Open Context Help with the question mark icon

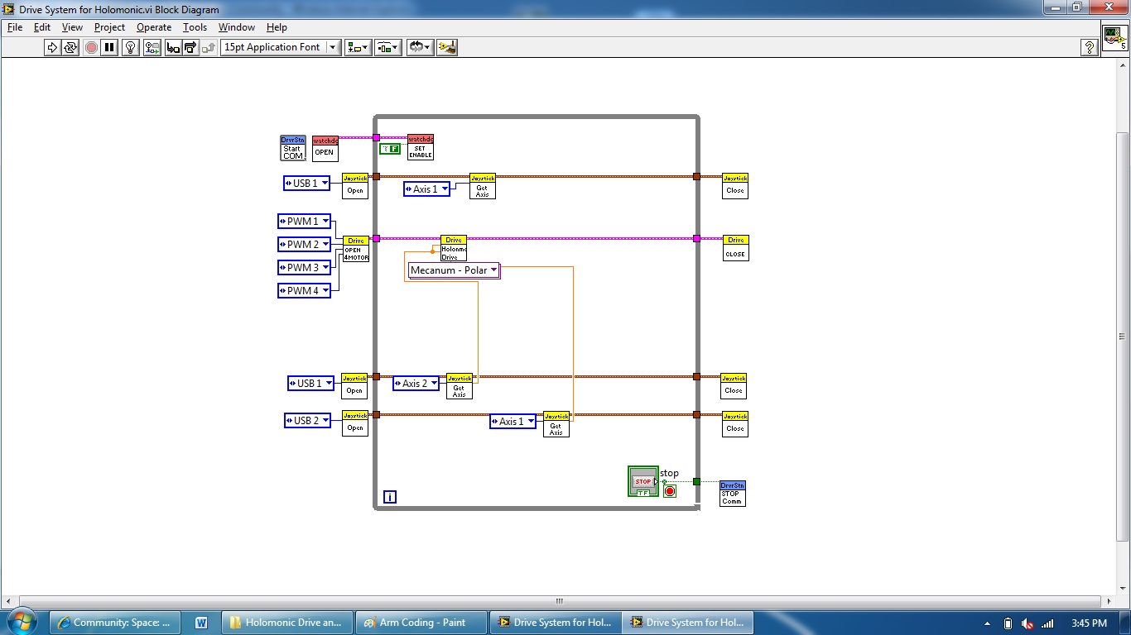tap(1090, 47)
